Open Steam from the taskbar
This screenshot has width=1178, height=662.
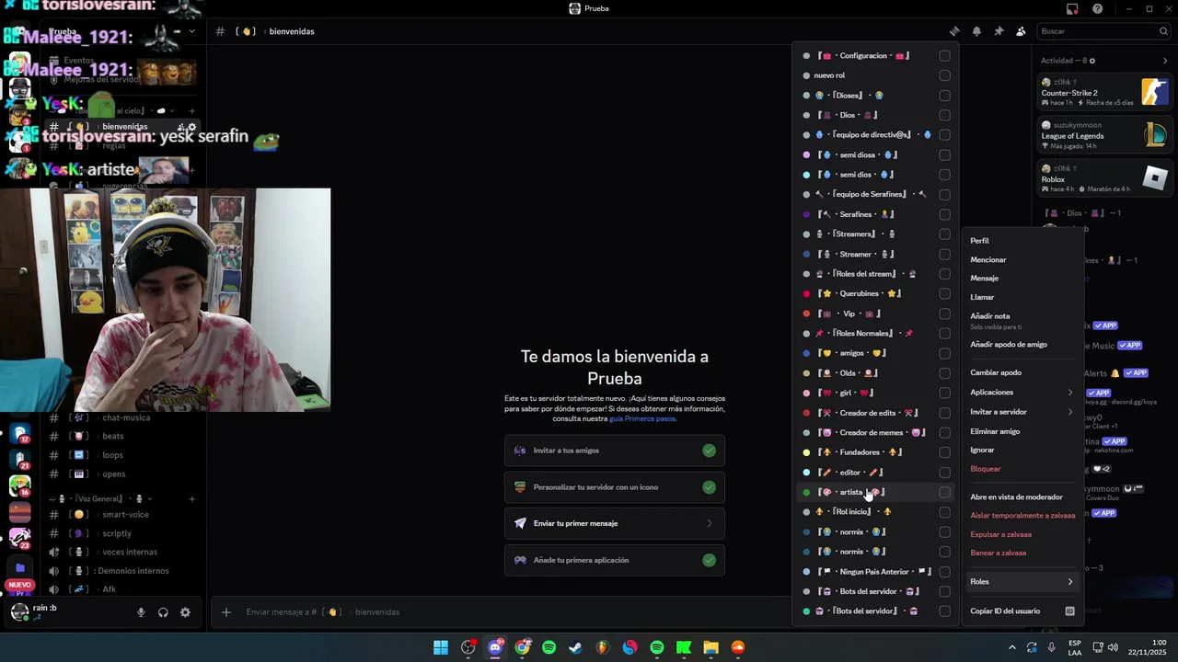(x=575, y=647)
